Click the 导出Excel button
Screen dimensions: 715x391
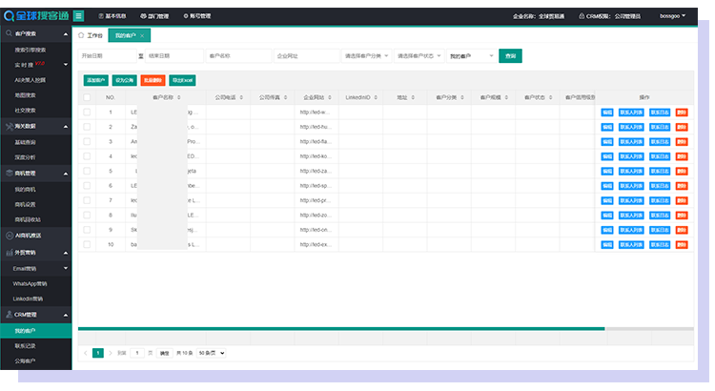point(181,80)
